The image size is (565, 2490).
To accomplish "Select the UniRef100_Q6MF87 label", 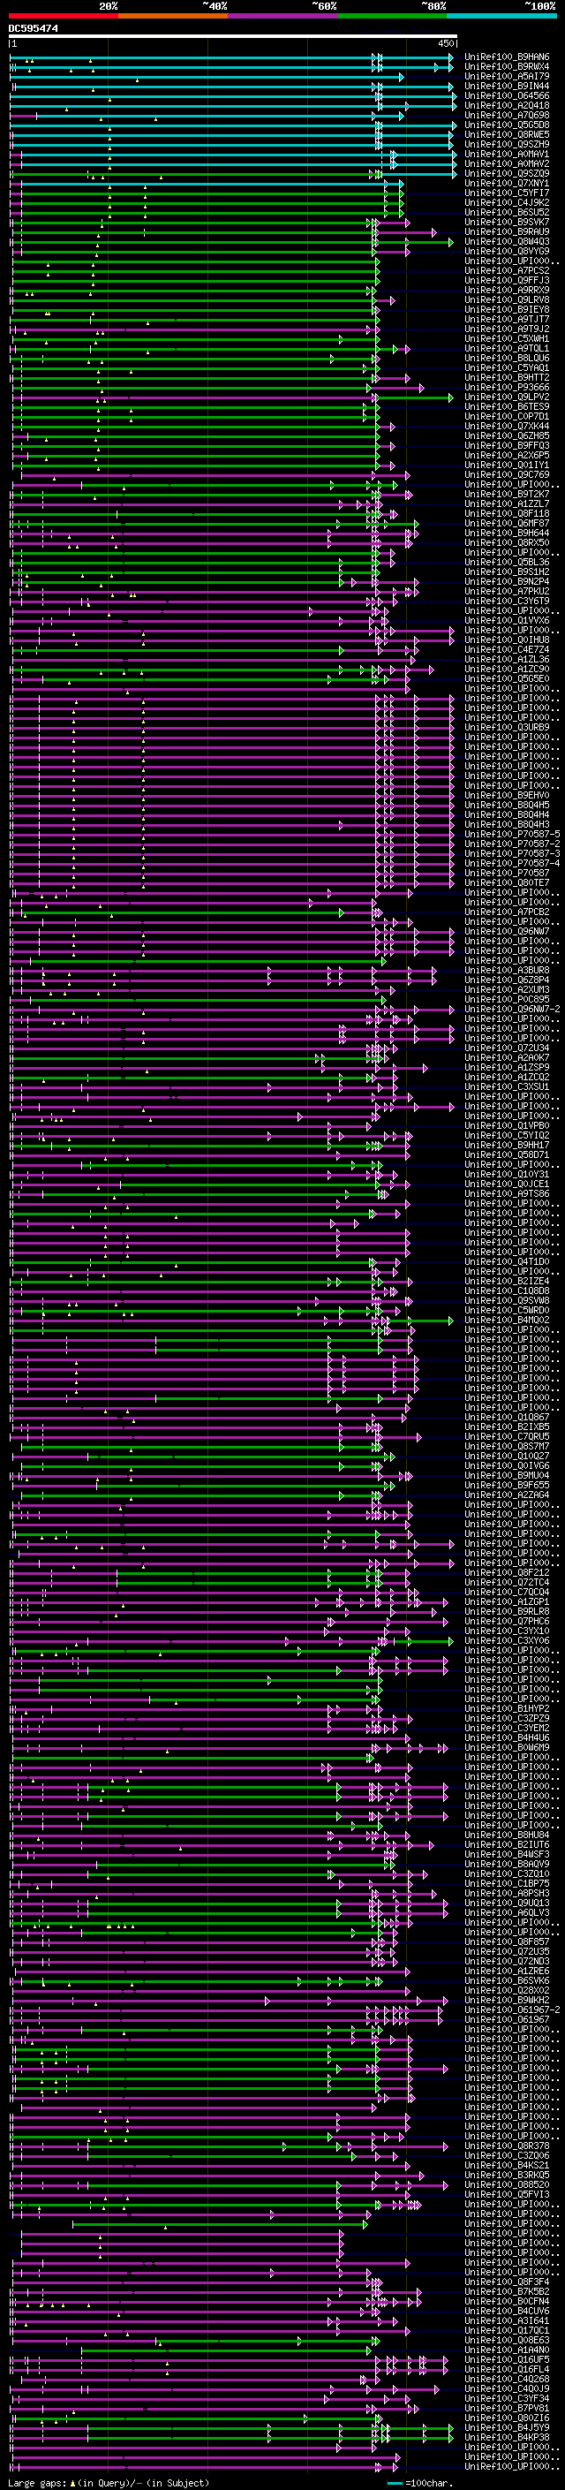I will (x=507, y=523).
